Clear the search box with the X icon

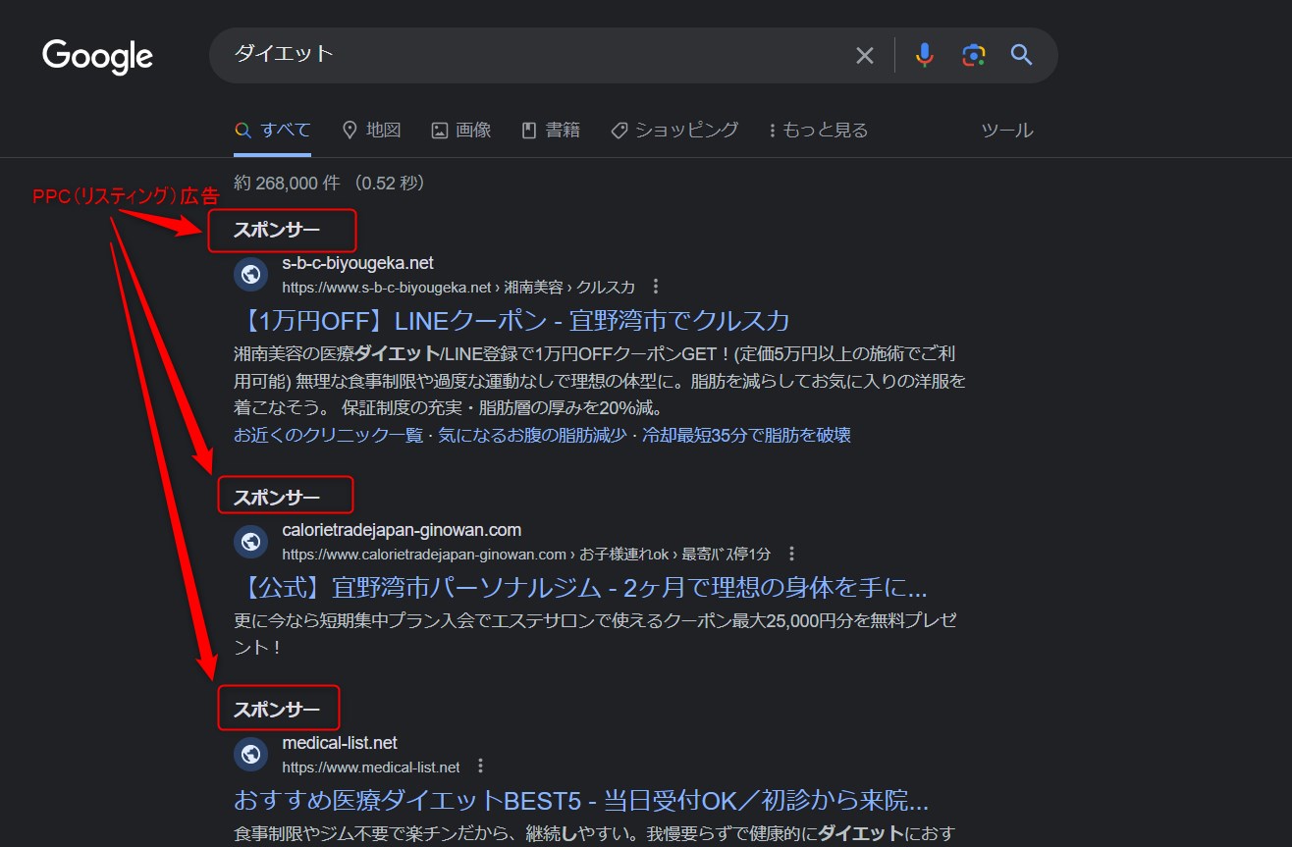pyautogui.click(x=864, y=56)
